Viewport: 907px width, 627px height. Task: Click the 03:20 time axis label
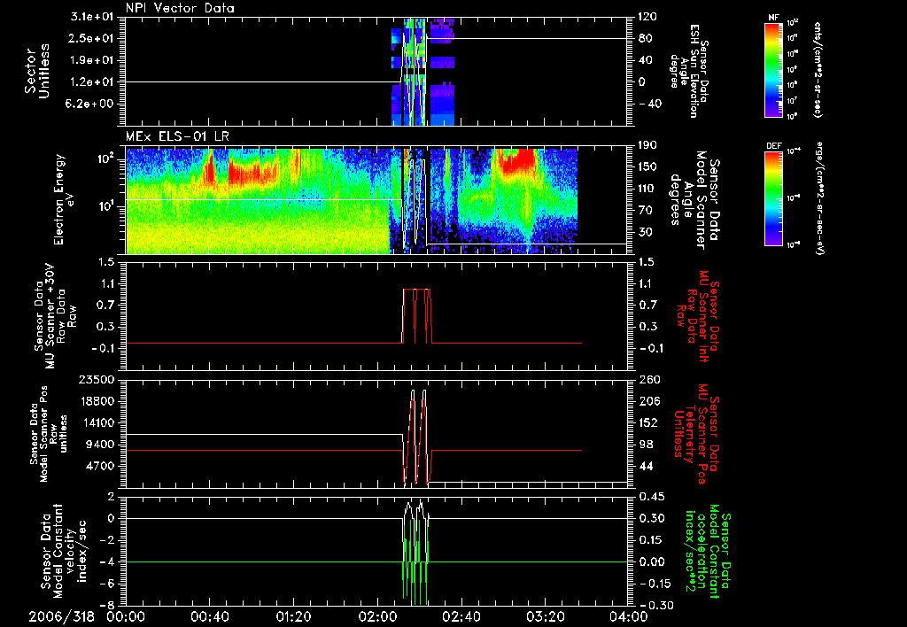pyautogui.click(x=545, y=617)
